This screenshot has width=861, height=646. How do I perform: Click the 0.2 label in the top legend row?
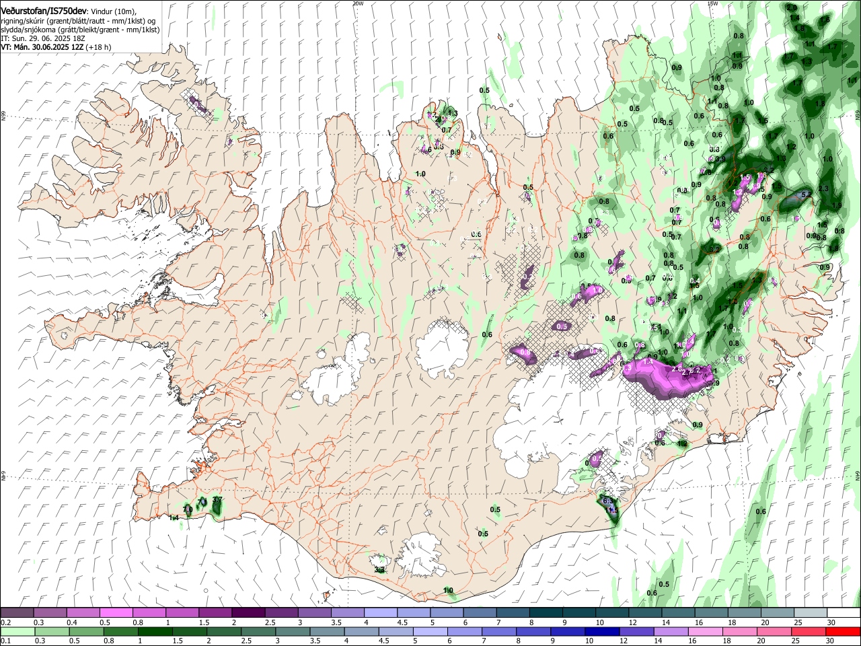point(5,622)
